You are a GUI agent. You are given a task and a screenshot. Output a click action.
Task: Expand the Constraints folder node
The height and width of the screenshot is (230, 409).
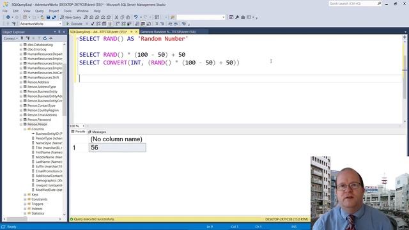[x=25, y=199]
